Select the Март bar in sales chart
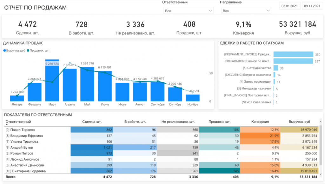 point(52,82)
